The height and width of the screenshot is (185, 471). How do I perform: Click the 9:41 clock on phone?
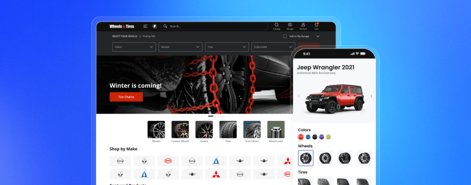point(306,54)
